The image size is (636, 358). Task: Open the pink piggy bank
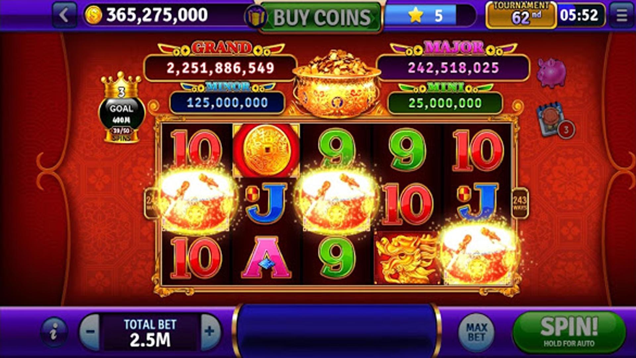[x=552, y=72]
